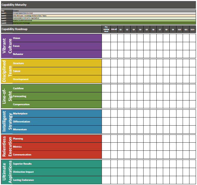
Task: Select the 'Capability Roadmap' header cell
Action: (x=51, y=29)
